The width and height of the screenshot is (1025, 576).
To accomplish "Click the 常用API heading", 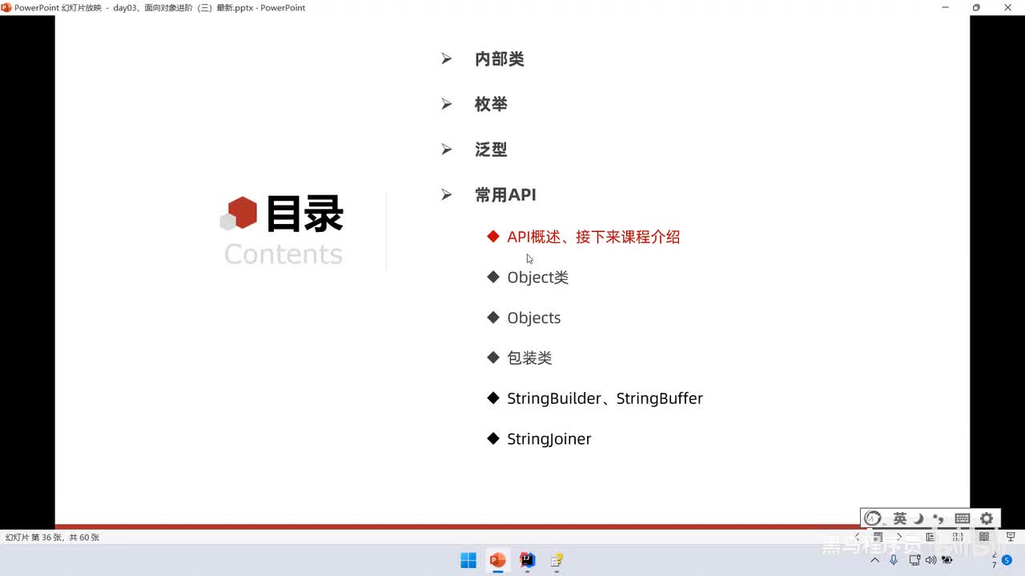I will click(505, 194).
